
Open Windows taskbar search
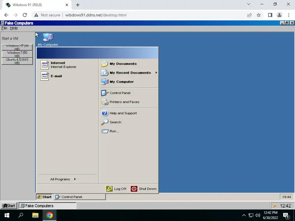point(21,215)
